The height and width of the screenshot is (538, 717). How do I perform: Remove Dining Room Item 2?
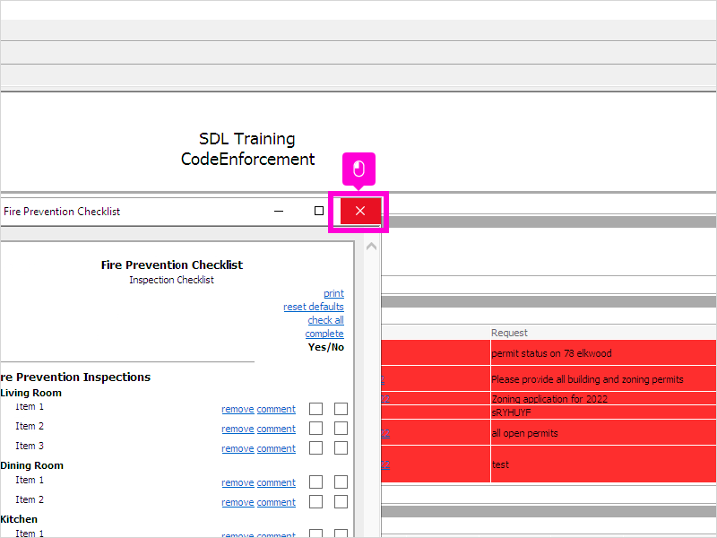tap(238, 502)
